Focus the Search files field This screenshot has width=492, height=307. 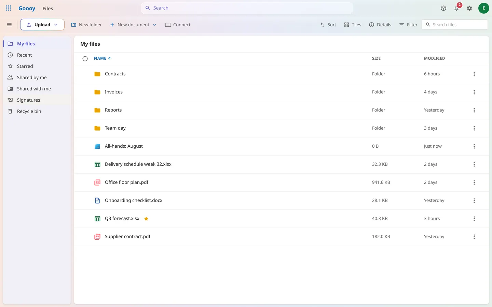click(x=454, y=25)
